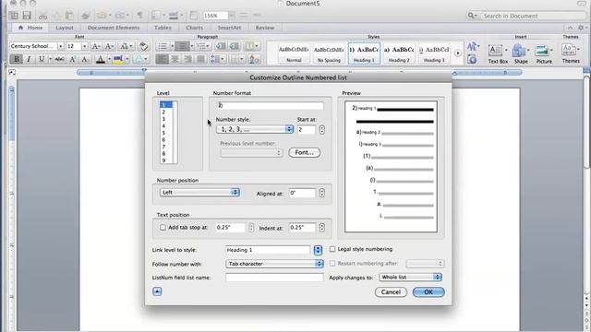Click the Save icon in toolbar

pos(27,16)
